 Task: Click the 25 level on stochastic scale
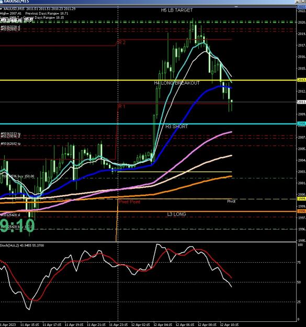[299, 302]
